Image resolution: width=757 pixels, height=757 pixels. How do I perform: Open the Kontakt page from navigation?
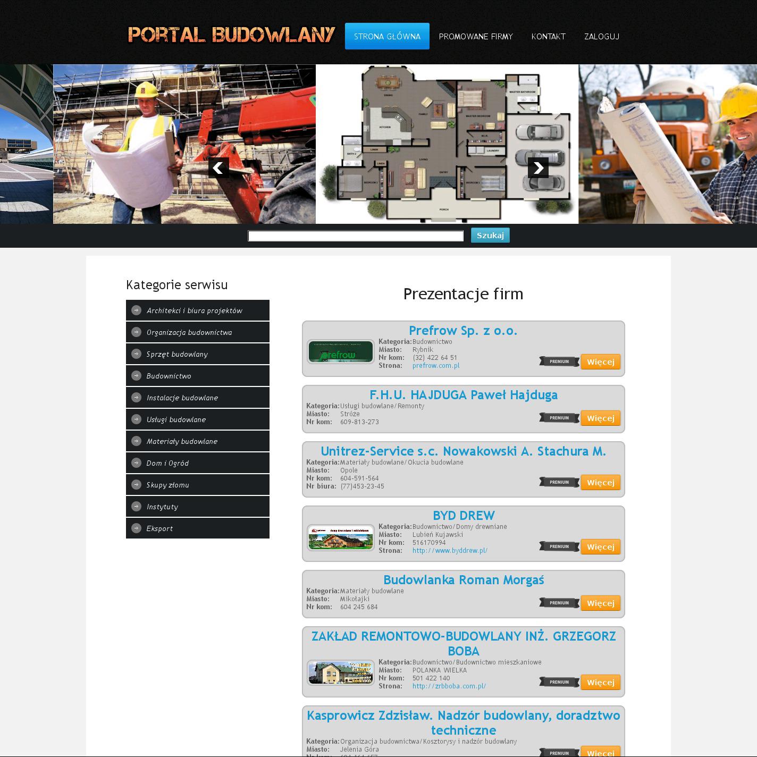point(548,37)
